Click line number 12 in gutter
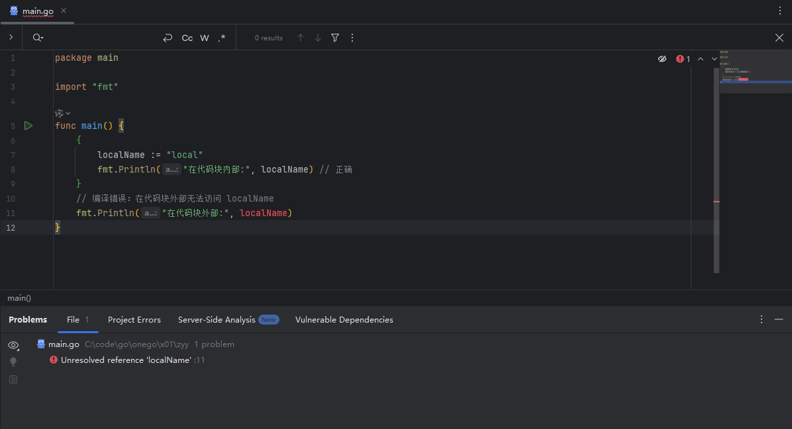Viewport: 792px width, 429px height. [x=11, y=228]
